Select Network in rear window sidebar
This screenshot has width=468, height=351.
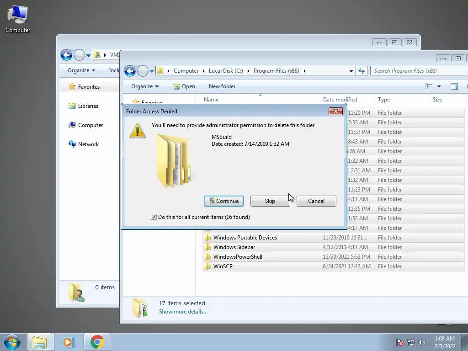point(88,144)
